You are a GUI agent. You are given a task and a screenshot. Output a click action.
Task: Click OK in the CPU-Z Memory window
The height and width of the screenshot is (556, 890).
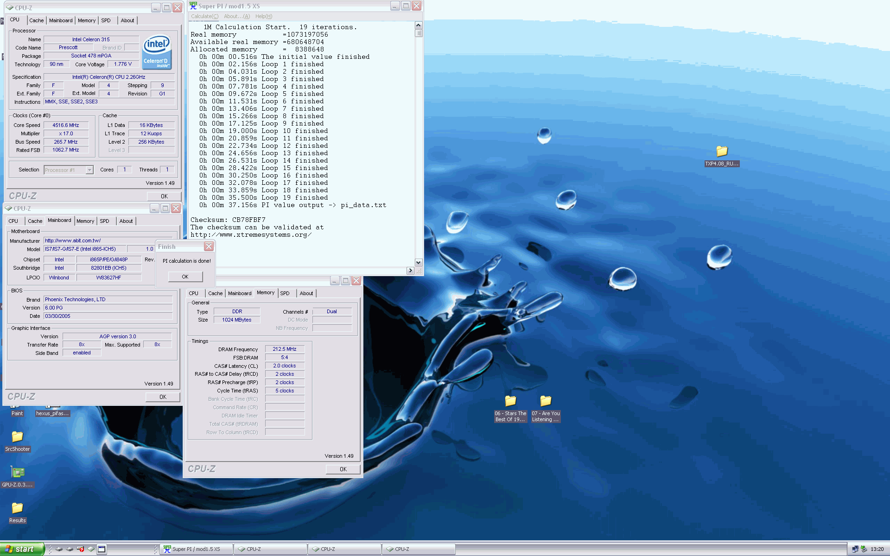pos(343,469)
